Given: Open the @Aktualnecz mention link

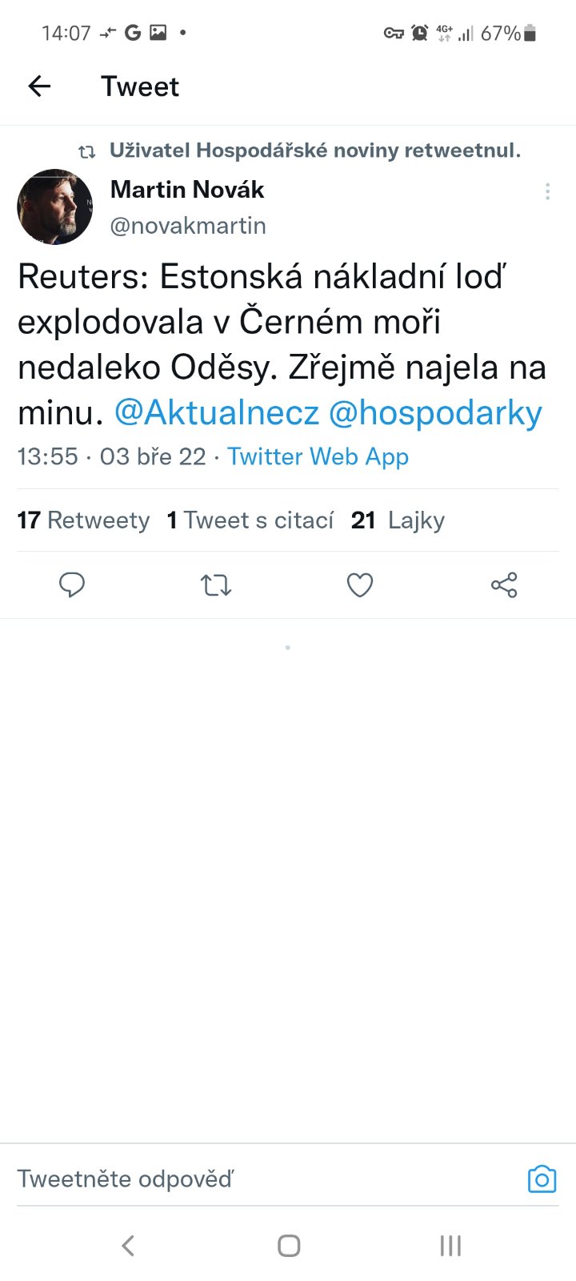Looking at the screenshot, I should 216,413.
